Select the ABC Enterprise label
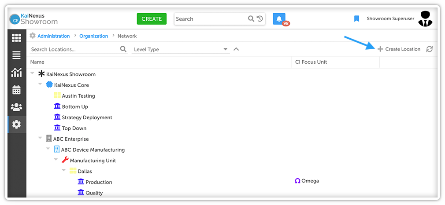Image resolution: width=445 pixels, height=205 pixels. (x=71, y=139)
